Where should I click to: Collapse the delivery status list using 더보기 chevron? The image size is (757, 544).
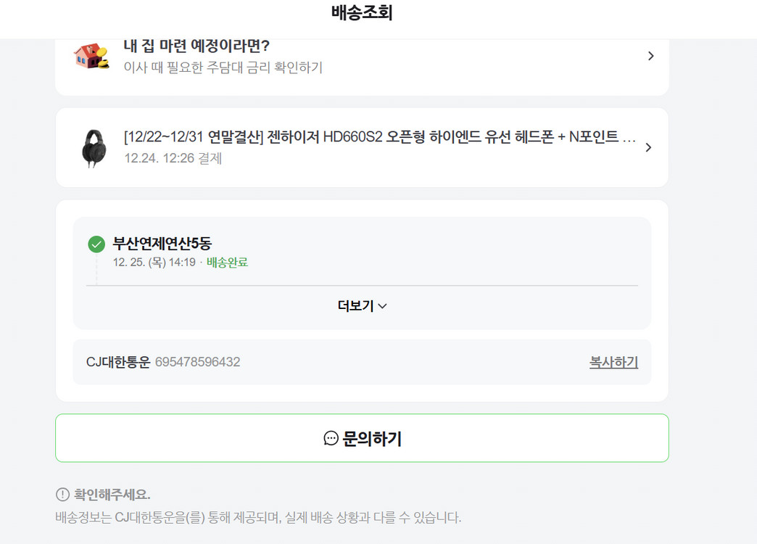(x=383, y=305)
